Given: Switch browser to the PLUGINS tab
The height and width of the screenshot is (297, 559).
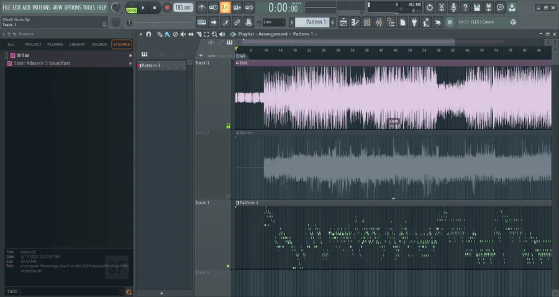Looking at the screenshot, I should (x=55, y=45).
